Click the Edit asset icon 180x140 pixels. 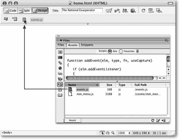[x=158, y=120]
